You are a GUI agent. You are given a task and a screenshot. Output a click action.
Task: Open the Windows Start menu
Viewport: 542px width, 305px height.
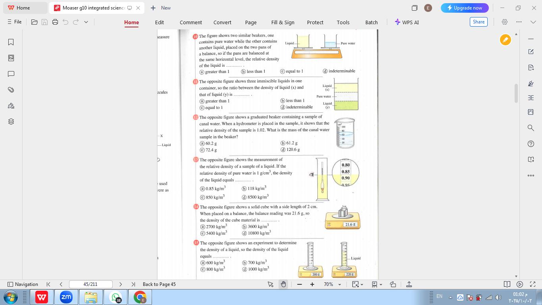[11, 297]
